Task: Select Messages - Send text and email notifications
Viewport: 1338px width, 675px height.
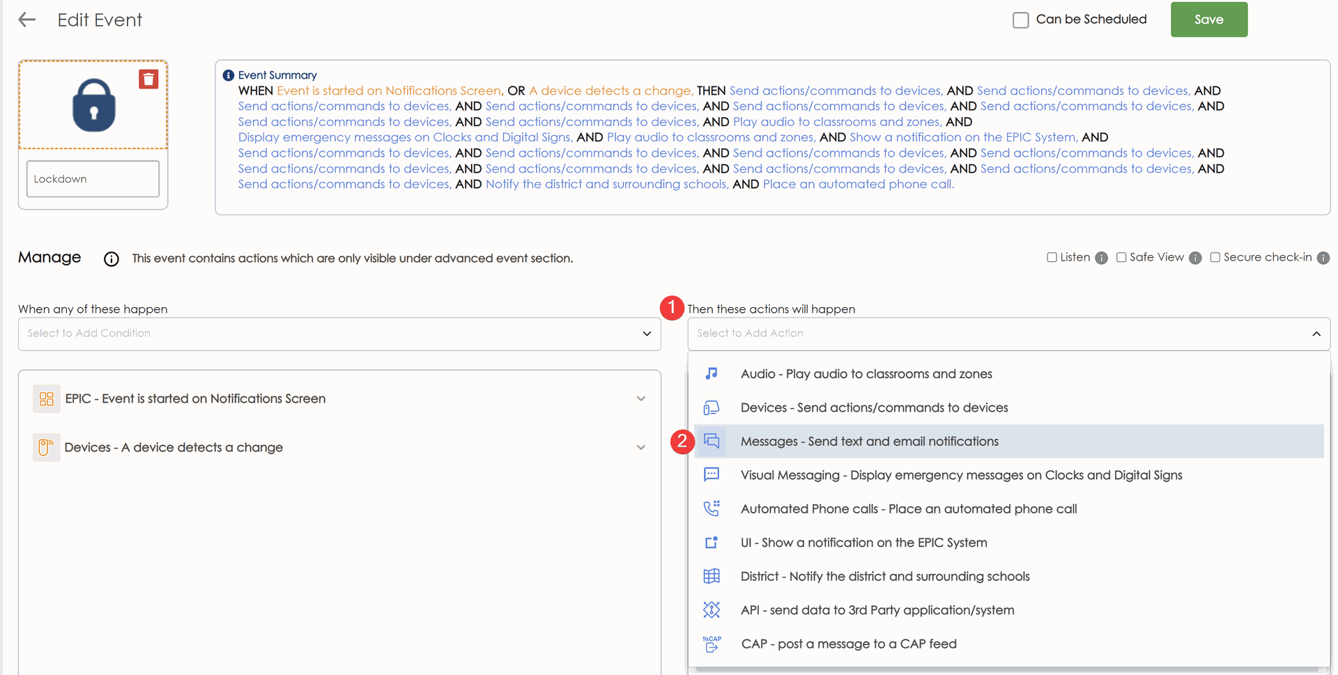Action: [869, 442]
